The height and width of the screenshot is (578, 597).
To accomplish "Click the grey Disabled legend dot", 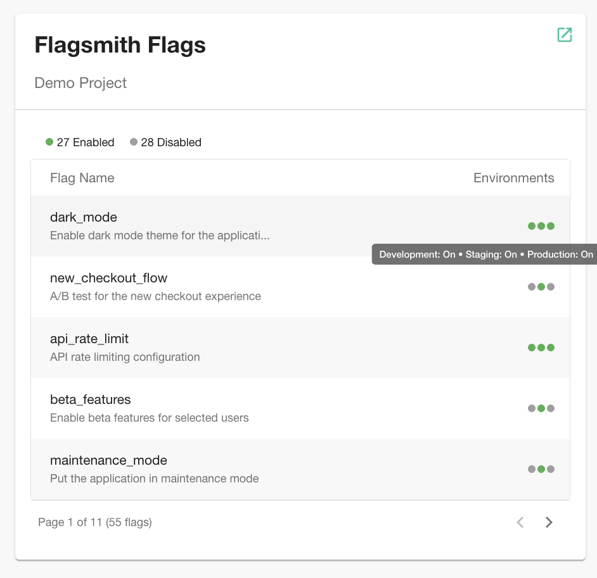I will pos(133,142).
